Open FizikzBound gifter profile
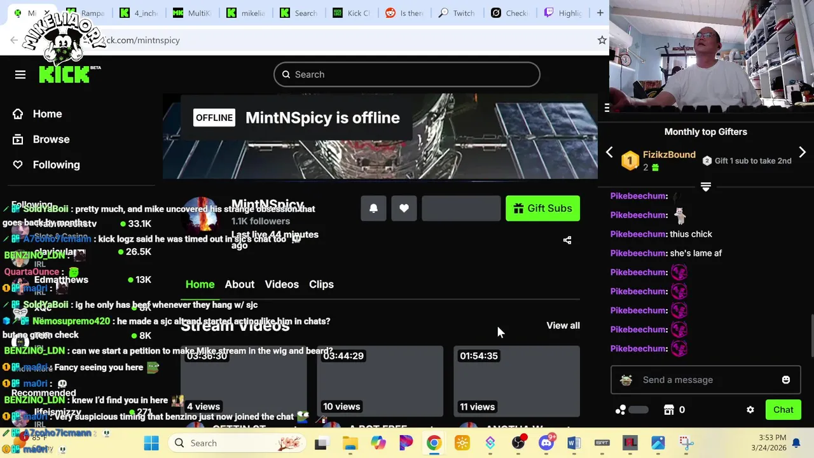The image size is (814, 458). 669,155
